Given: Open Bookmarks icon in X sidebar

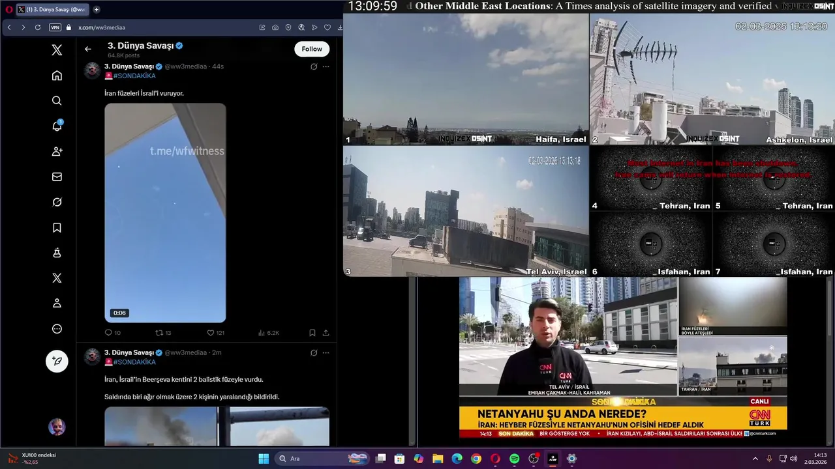Looking at the screenshot, I should (57, 227).
